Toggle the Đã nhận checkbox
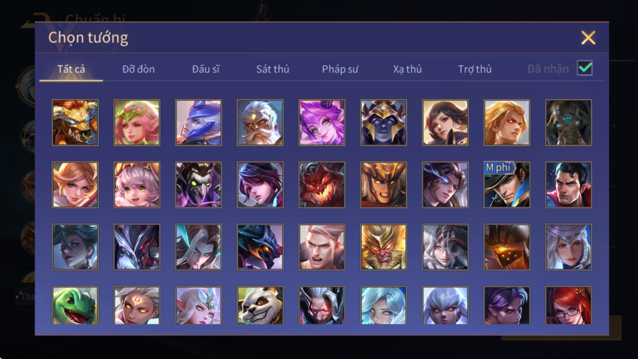Screen dimensions: 638x359 (585, 68)
